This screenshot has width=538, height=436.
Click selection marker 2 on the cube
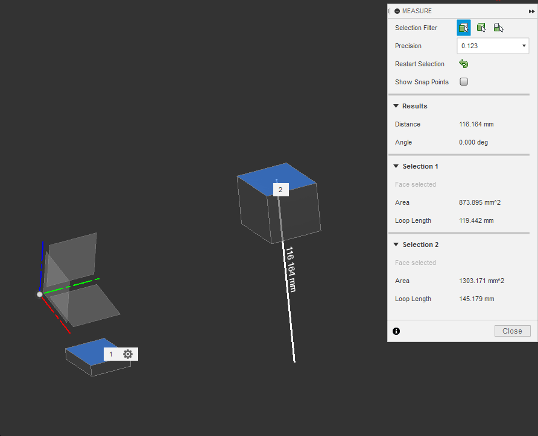[x=280, y=189]
